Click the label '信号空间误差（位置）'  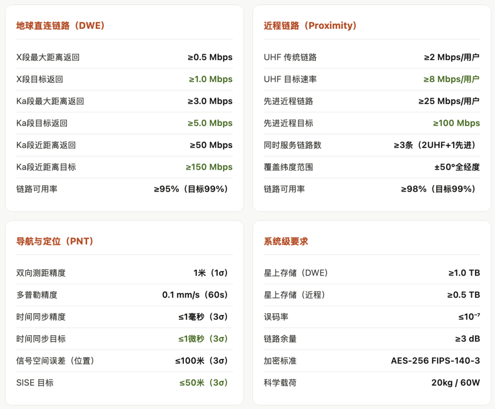[55, 361]
